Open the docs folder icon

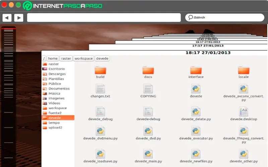pyautogui.click(x=148, y=70)
